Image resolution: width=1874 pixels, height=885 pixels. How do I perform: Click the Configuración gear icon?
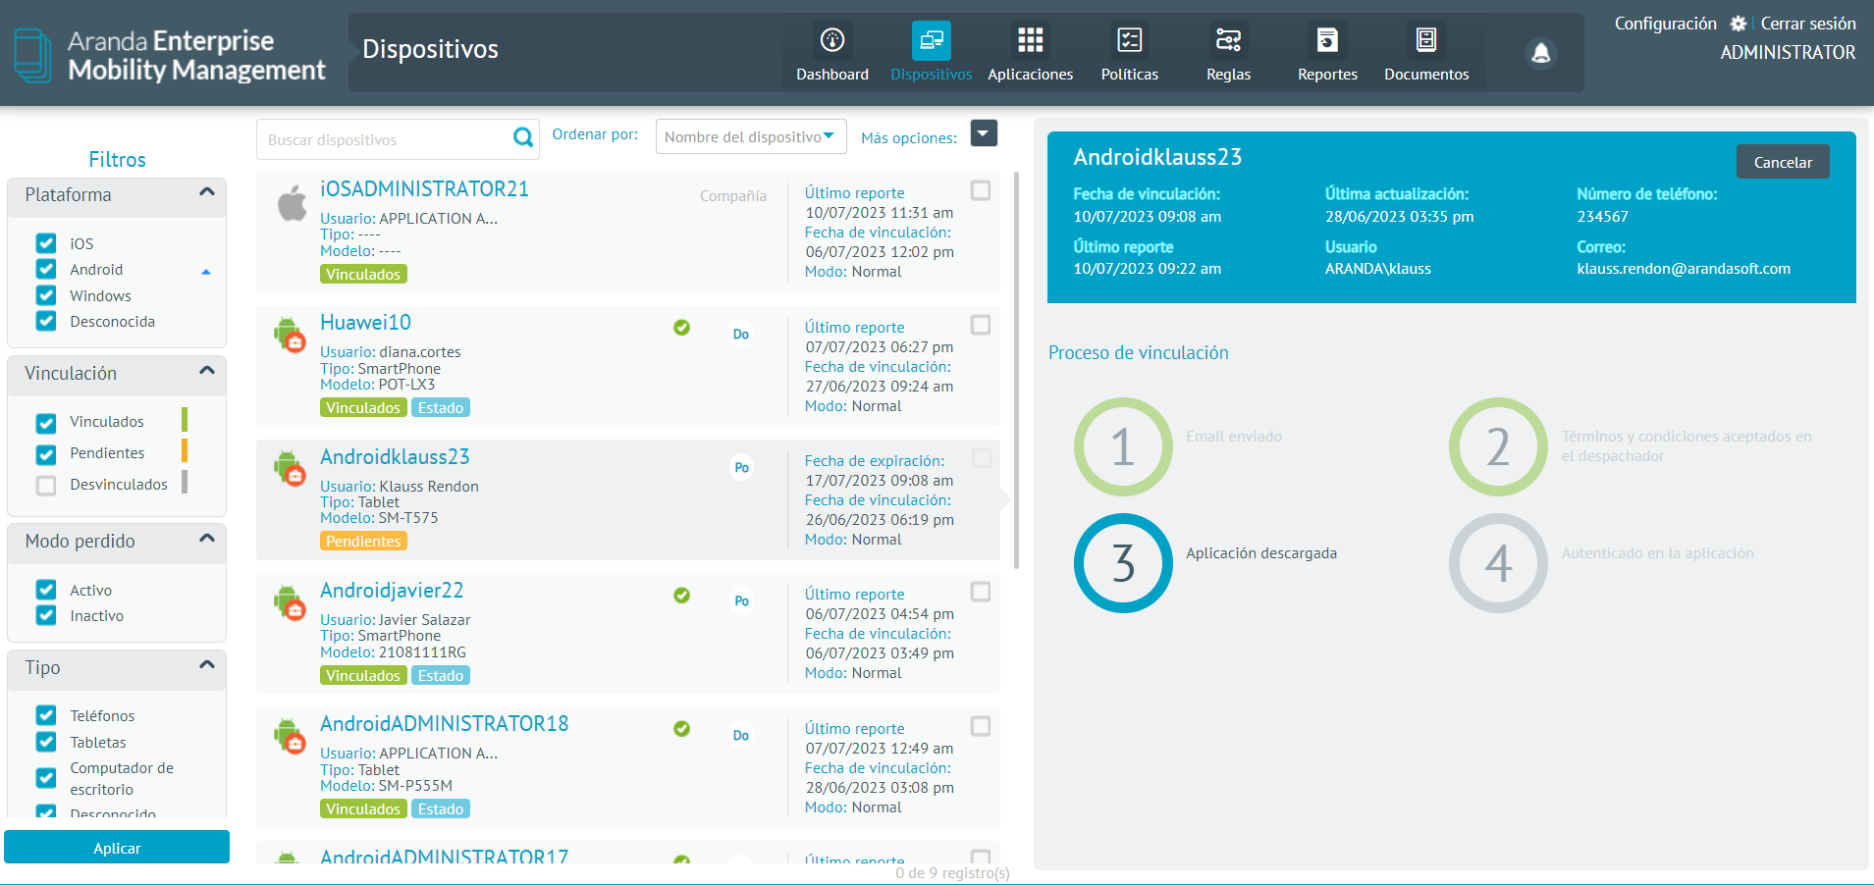point(1739,24)
